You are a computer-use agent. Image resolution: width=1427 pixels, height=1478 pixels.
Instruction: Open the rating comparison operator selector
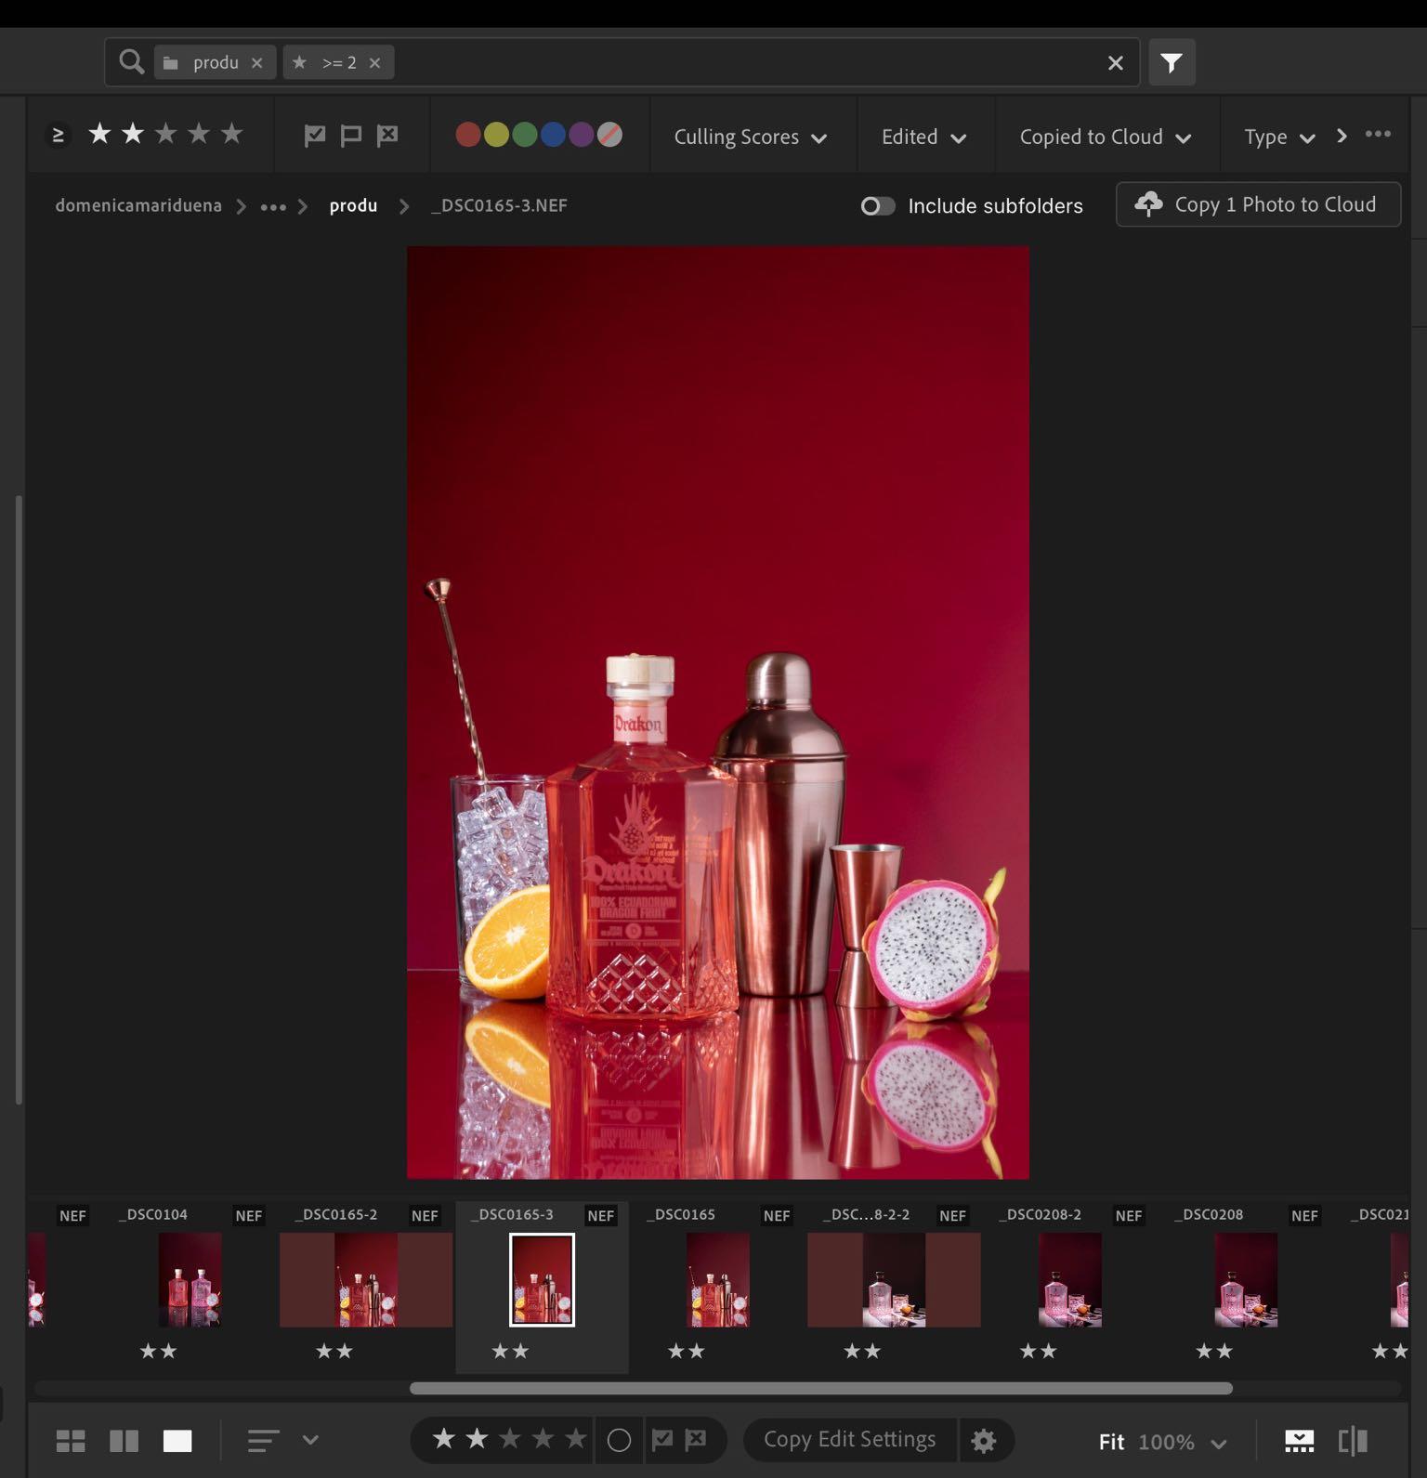tap(58, 136)
